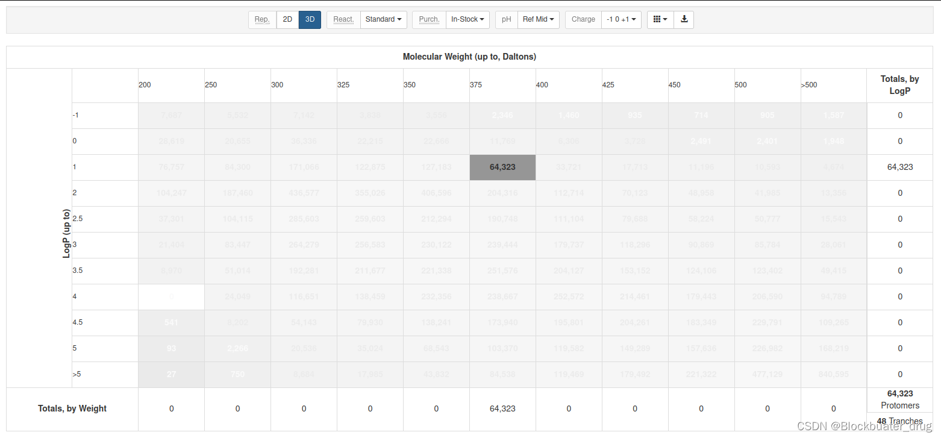Toggle the 541 tranche cell
Viewport: 941px width, 438px height.
point(171,322)
